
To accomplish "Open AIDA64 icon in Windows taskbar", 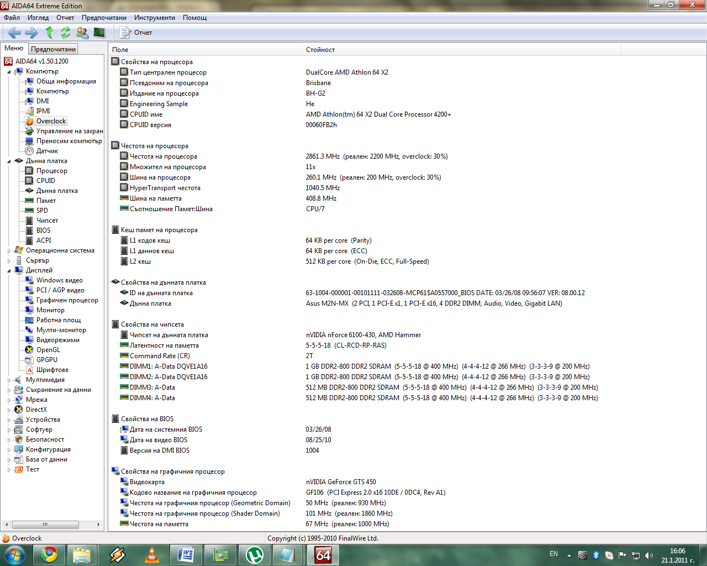I will tap(323, 554).
